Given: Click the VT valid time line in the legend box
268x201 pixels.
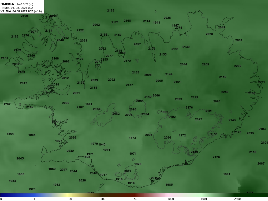Looking at the screenshot, I should coord(21,12).
